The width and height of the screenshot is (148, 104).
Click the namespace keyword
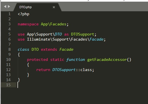28,24
